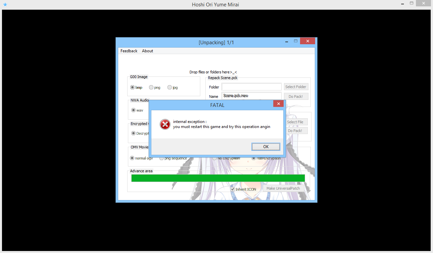Screen dimensions: 433x253
Task: Select wav under NWA Audio
Action: (133, 110)
